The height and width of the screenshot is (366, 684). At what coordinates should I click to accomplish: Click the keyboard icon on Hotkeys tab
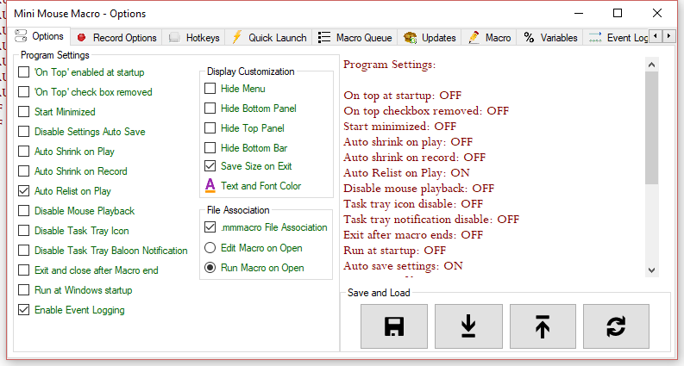click(x=174, y=38)
